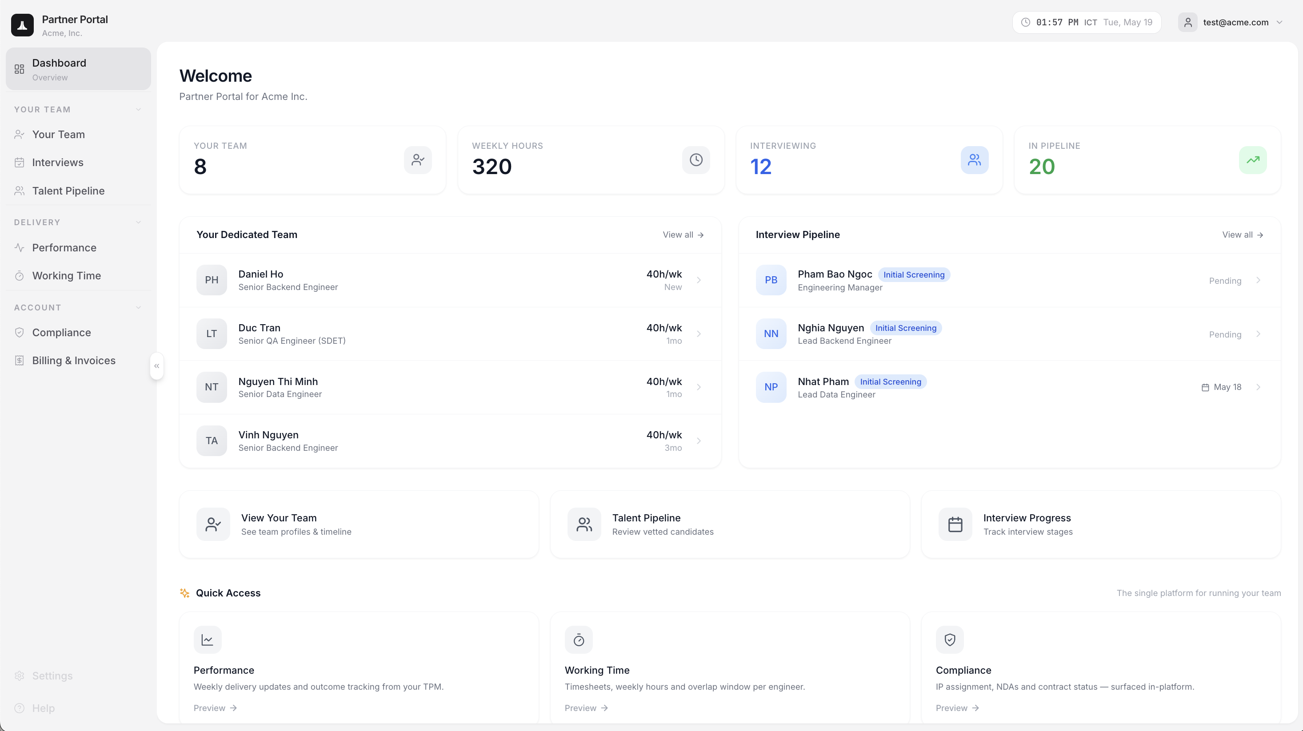Open Dashboard Overview in sidebar
This screenshot has height=731, width=1303.
(x=78, y=69)
